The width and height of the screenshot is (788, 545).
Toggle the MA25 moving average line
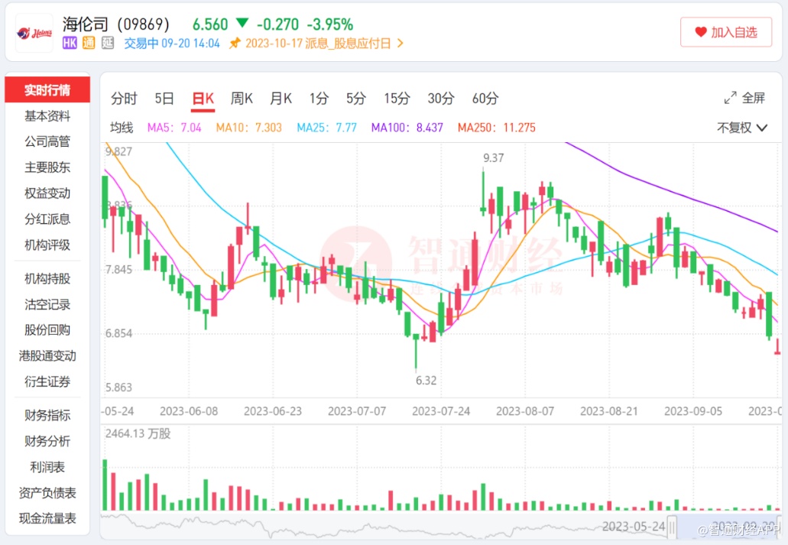coord(326,128)
